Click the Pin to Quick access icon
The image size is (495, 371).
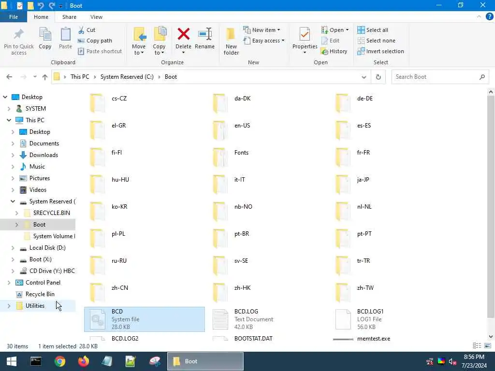pos(19,41)
